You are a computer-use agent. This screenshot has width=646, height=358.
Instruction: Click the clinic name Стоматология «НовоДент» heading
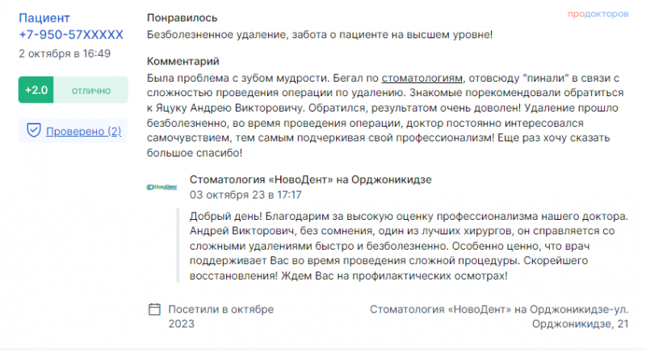[311, 180]
